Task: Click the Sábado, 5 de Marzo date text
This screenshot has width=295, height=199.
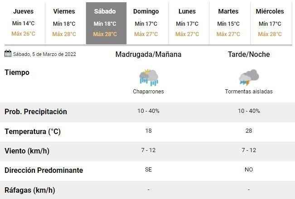Action: pyautogui.click(x=44, y=55)
